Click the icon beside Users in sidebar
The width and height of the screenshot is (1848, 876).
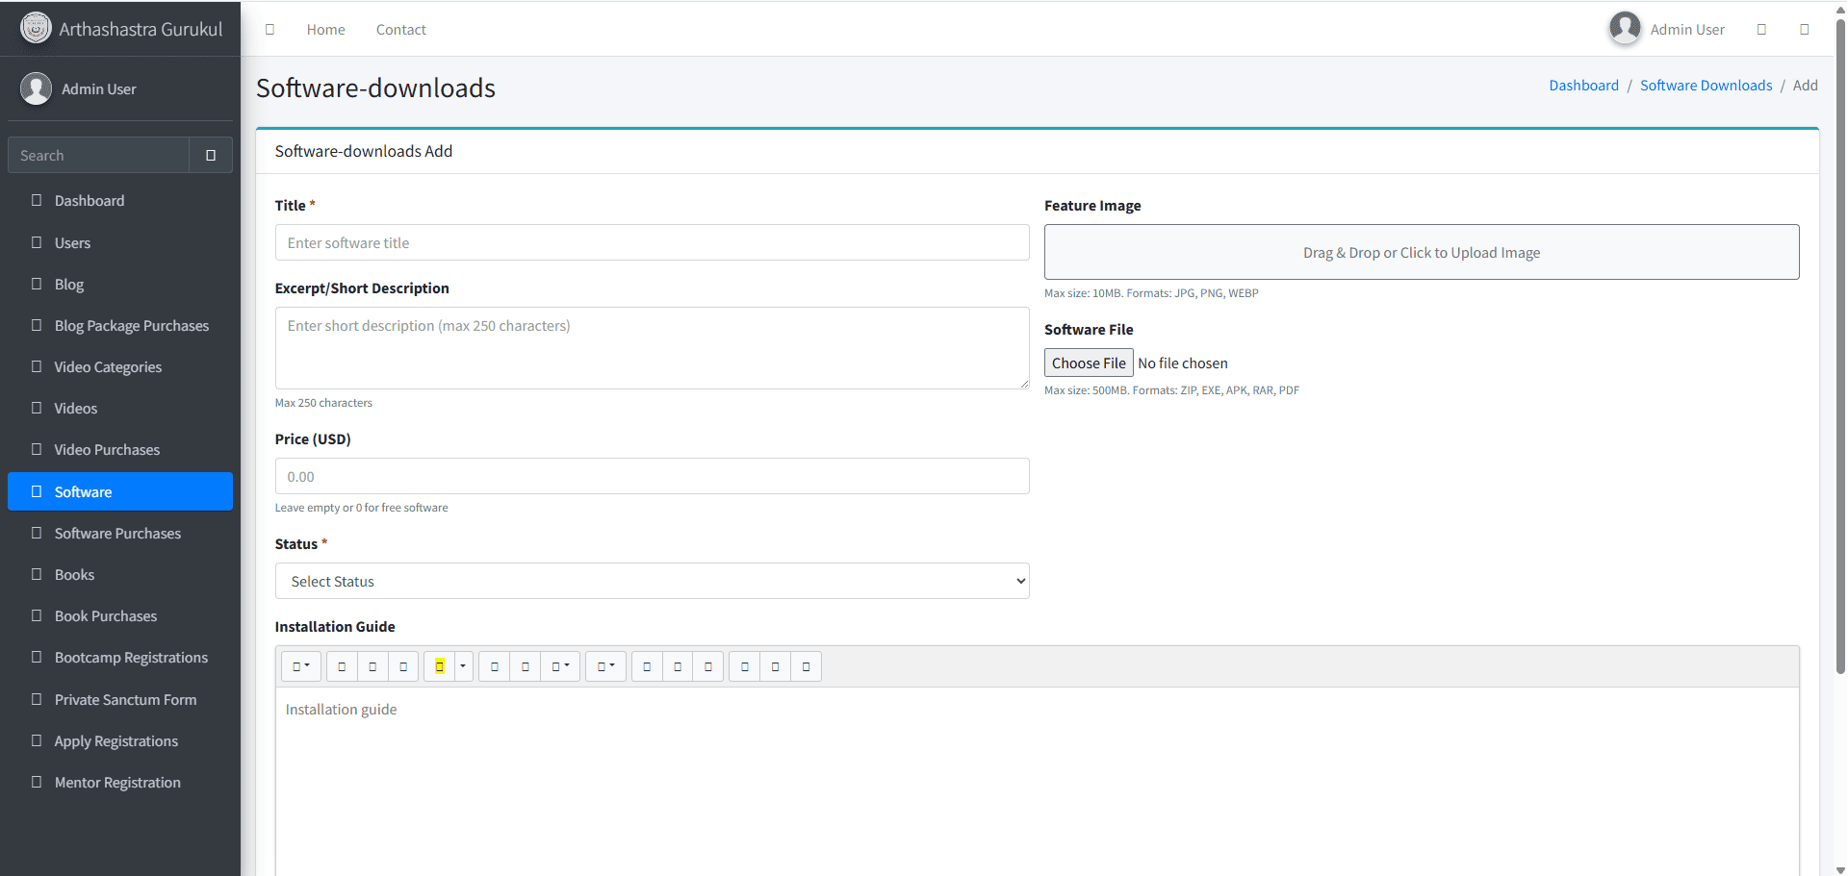pyautogui.click(x=37, y=242)
